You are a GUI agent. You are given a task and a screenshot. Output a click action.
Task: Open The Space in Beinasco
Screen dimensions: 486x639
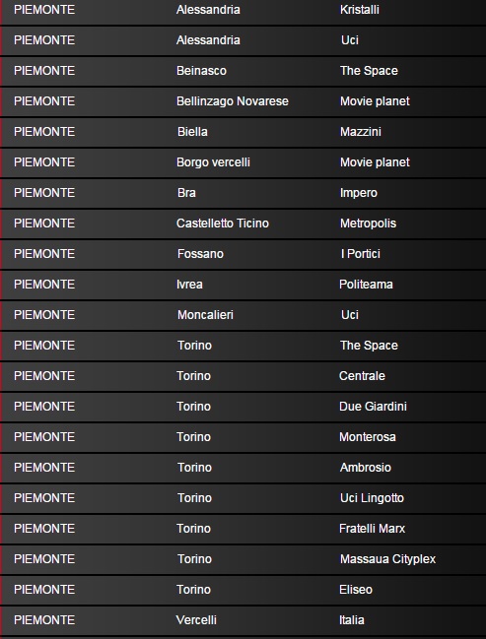[x=369, y=71]
